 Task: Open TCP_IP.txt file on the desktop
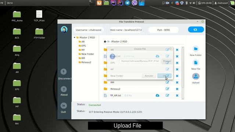39,16
